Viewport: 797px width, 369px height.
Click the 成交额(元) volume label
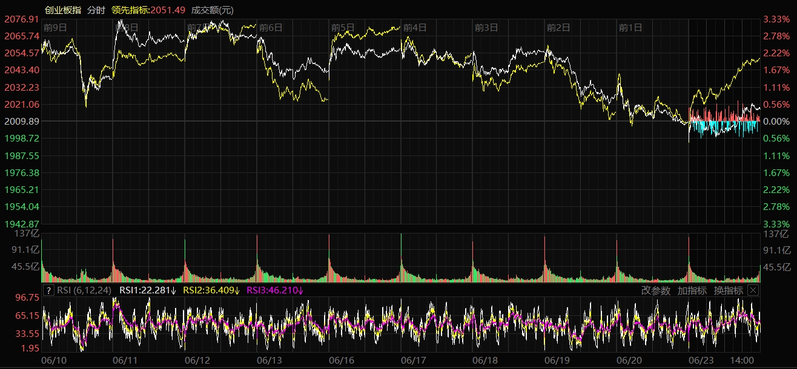coord(212,10)
